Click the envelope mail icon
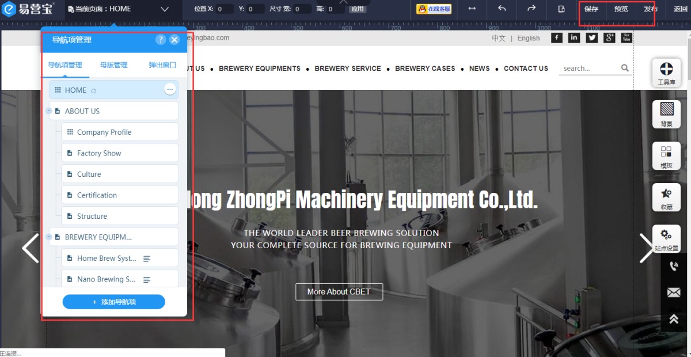The width and height of the screenshot is (691, 357). tap(674, 293)
